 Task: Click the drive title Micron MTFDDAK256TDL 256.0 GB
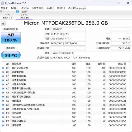click(66, 23)
